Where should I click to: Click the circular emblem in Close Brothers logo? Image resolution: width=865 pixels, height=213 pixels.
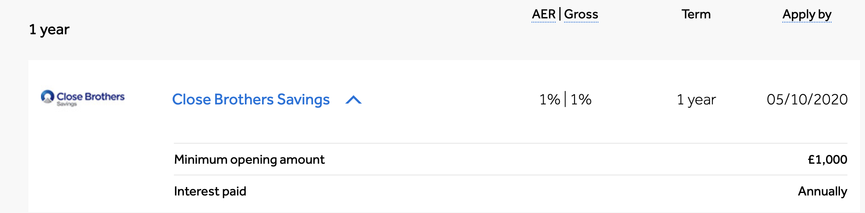[x=48, y=96]
